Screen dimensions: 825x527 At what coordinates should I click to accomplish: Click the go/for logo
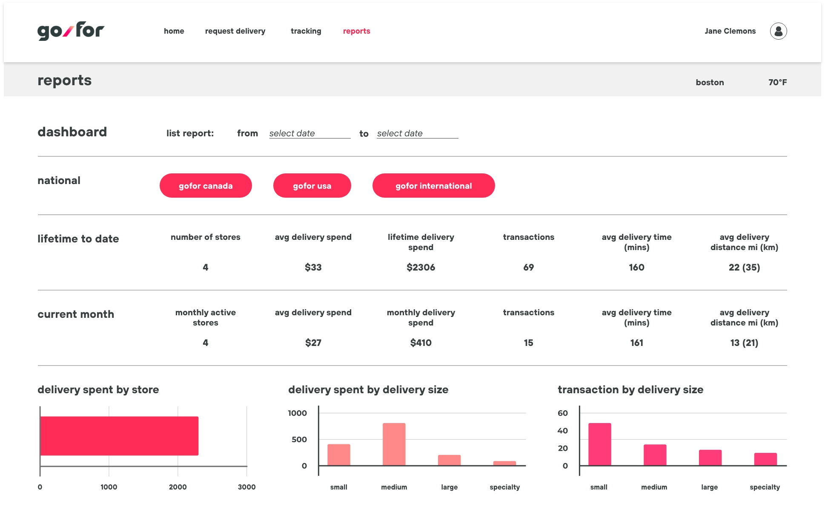click(x=71, y=31)
